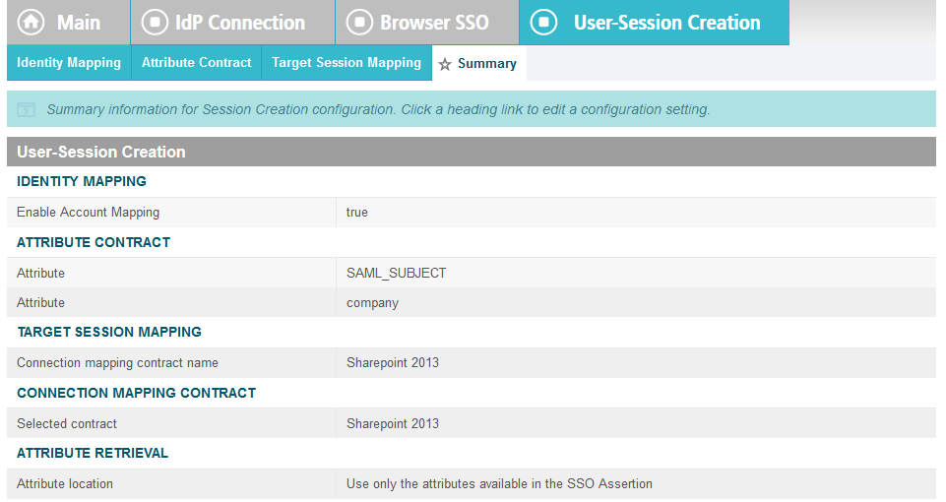This screenshot has height=502, width=946.
Task: Select the Summary tab label
Action: [x=486, y=64]
